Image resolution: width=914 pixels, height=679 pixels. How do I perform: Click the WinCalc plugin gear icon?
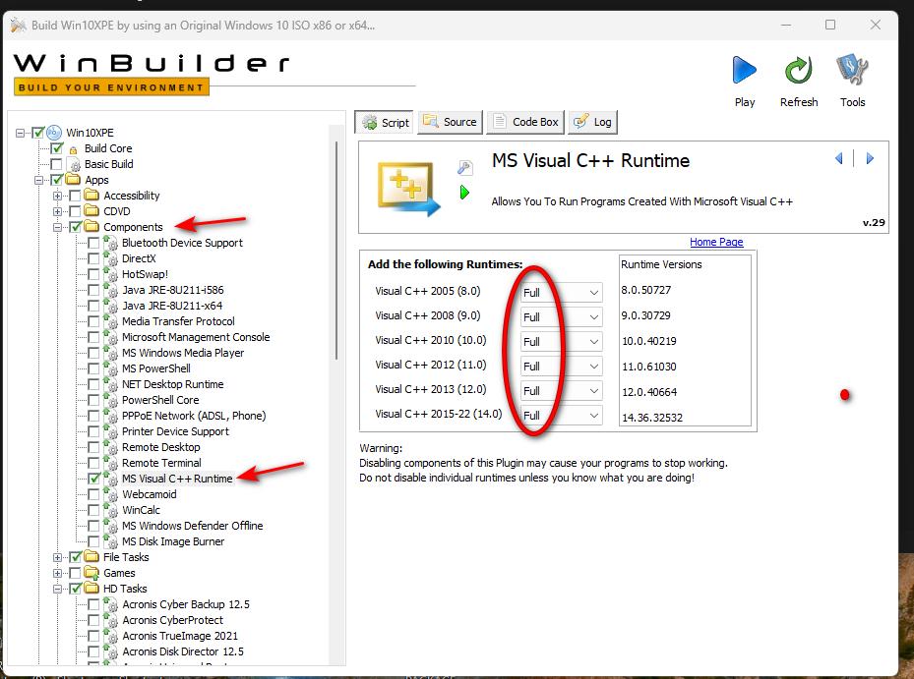[x=111, y=510]
